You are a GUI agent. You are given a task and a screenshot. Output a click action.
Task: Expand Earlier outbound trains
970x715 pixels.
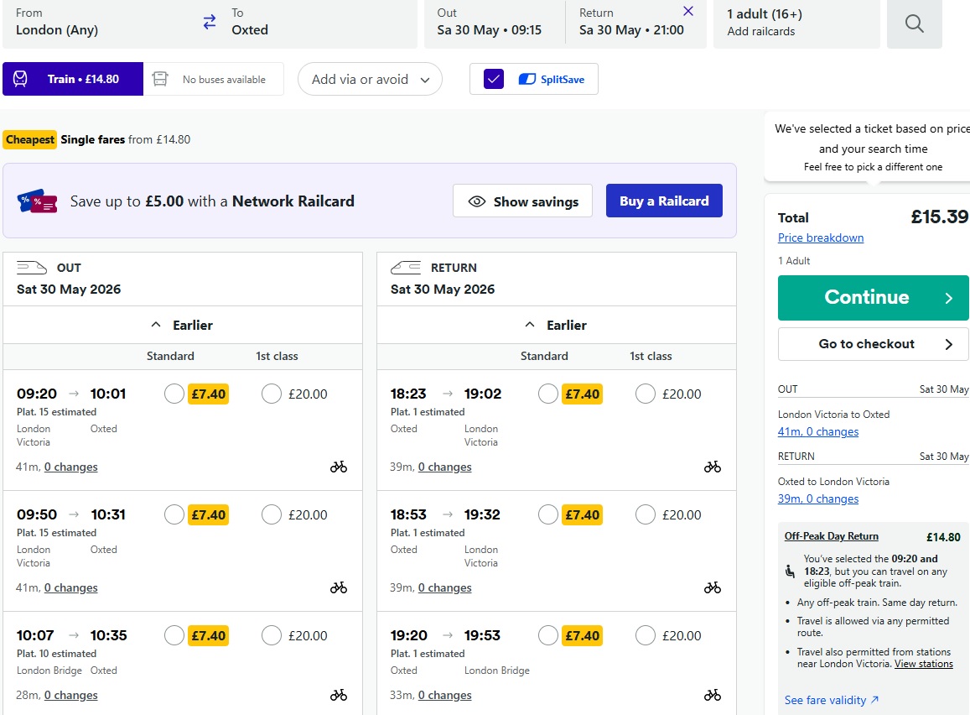point(183,325)
